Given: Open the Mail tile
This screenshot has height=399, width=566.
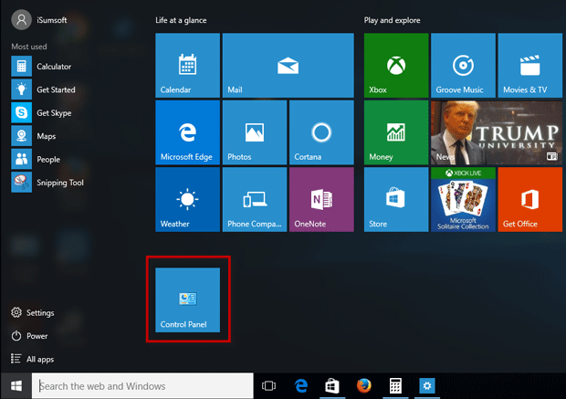Looking at the screenshot, I should click(x=288, y=66).
